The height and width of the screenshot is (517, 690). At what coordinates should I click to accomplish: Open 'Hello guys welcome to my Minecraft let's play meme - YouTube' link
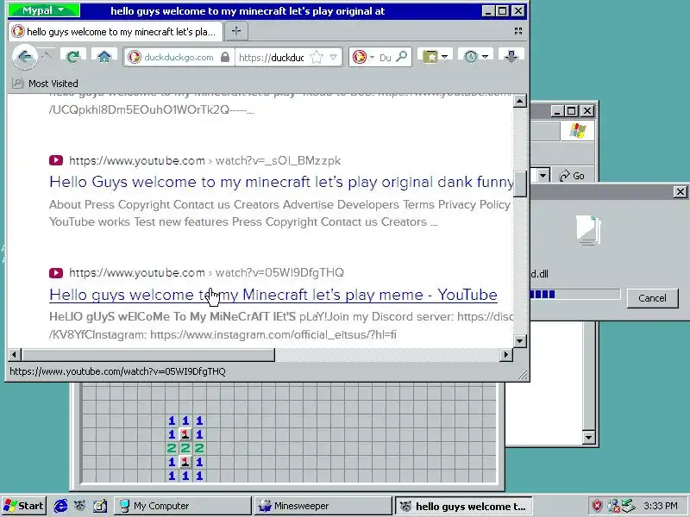click(273, 295)
